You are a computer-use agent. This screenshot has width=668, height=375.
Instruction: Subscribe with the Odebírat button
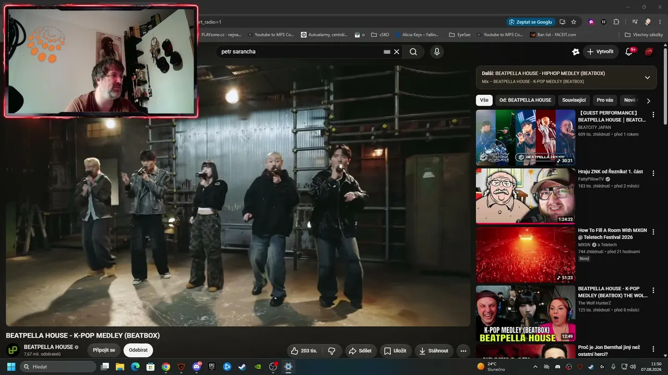tap(138, 351)
